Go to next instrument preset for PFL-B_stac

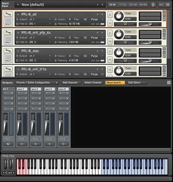(102, 51)
